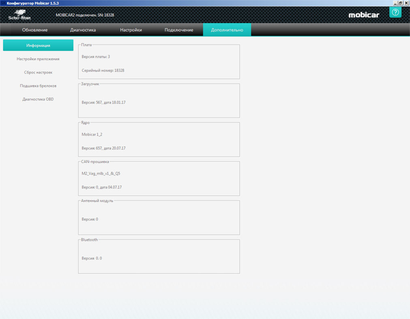Click the Антенный модуль Версия: 0 line
The image size is (410, 319).
click(x=90, y=219)
